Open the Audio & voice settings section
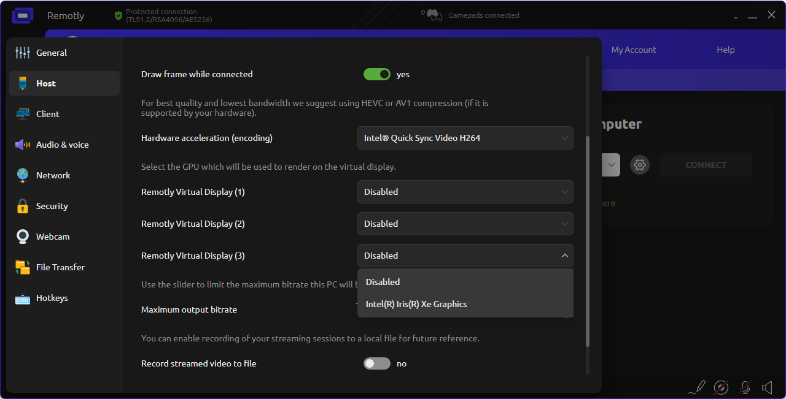 pos(62,145)
